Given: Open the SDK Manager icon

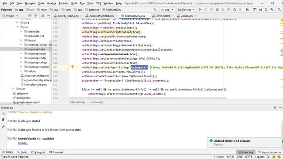Looking at the screenshot, I should pos(272,10).
